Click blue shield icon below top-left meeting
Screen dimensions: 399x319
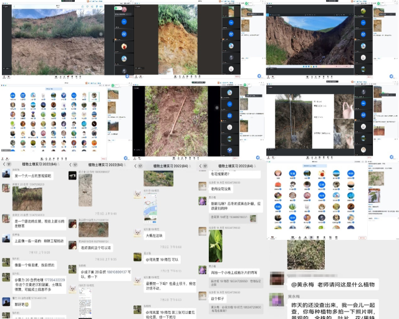[127, 76]
